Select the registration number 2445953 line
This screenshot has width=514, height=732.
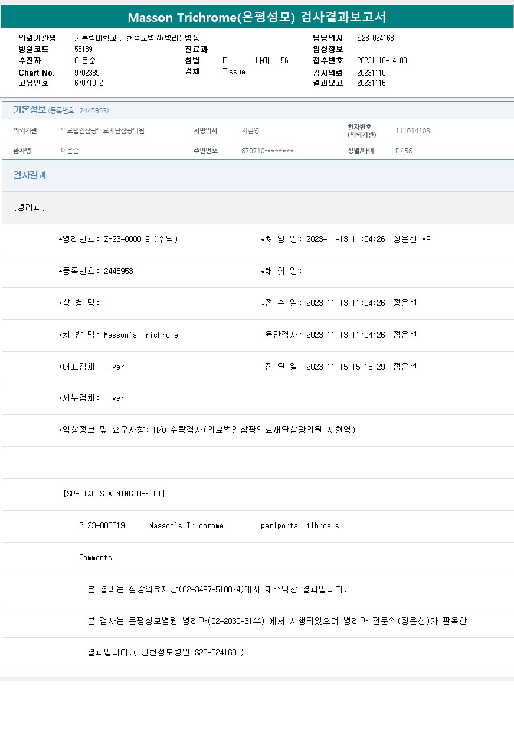pos(96,271)
